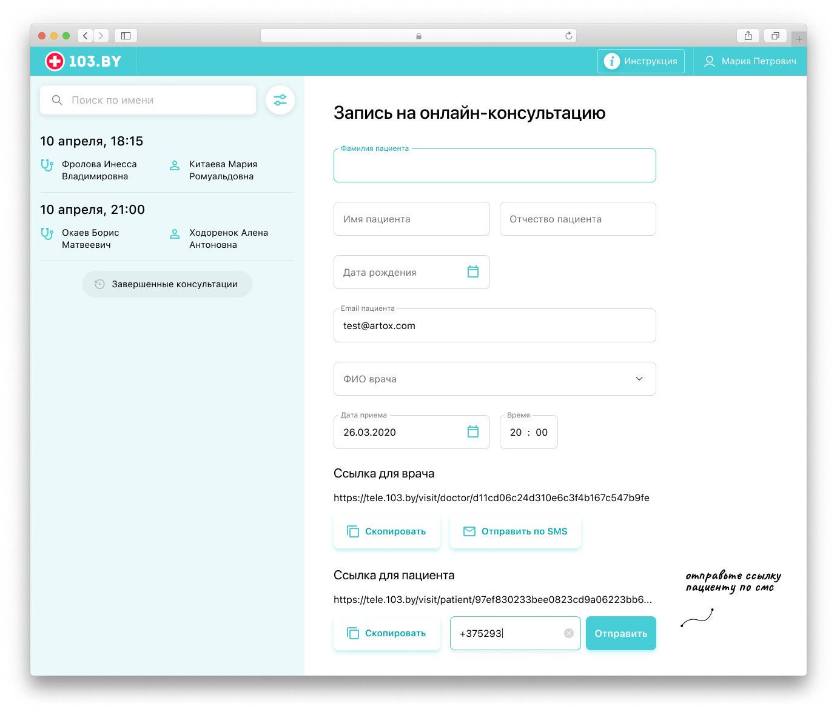Open a new browser tab
Viewport: 837px width, 712px height.
coord(799,39)
